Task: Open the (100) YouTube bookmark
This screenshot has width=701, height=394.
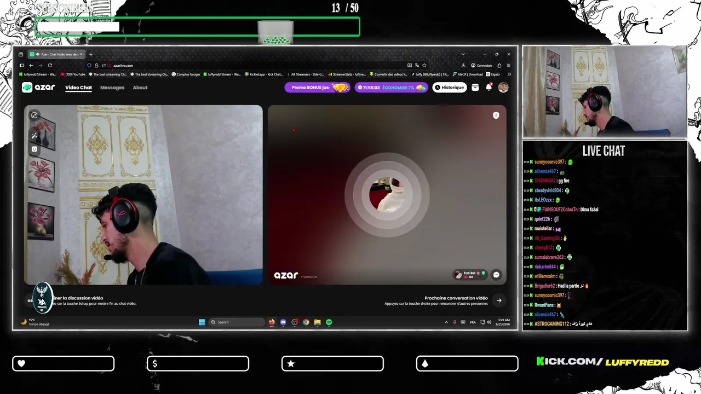Action: (73, 74)
